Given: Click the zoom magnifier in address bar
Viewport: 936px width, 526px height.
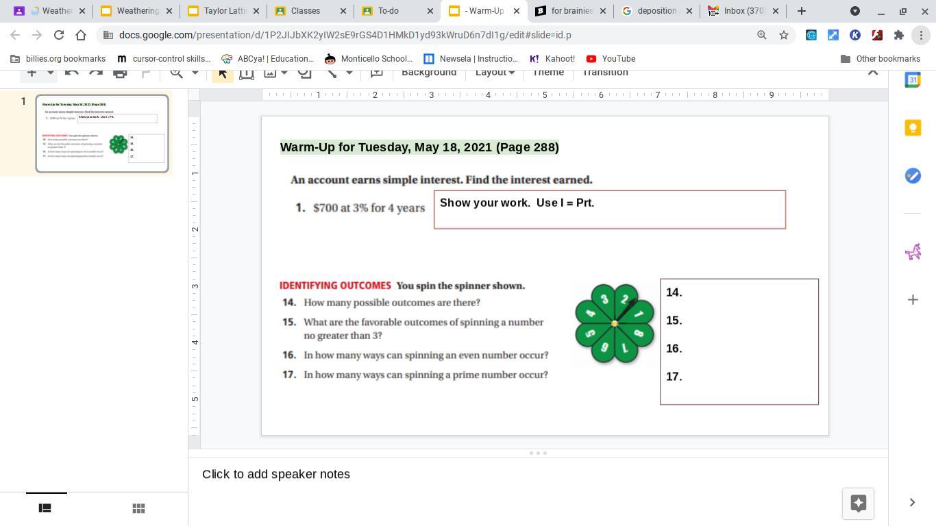Looking at the screenshot, I should click(x=761, y=35).
